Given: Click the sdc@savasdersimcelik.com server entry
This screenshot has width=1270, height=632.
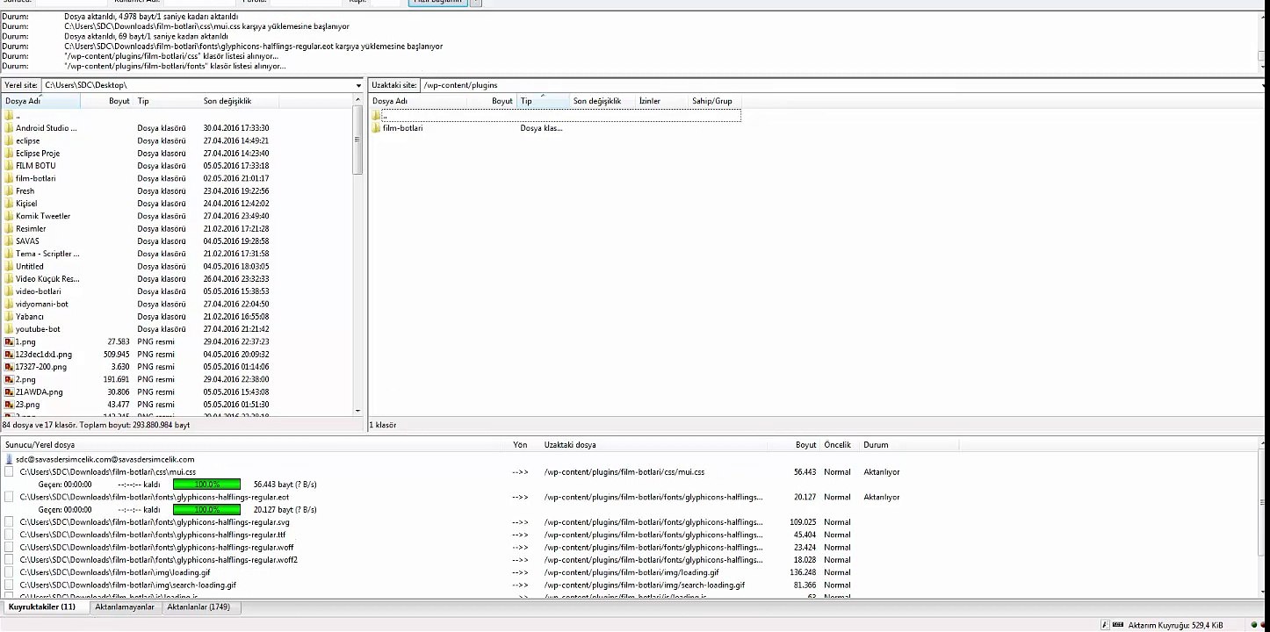Looking at the screenshot, I should (105, 459).
